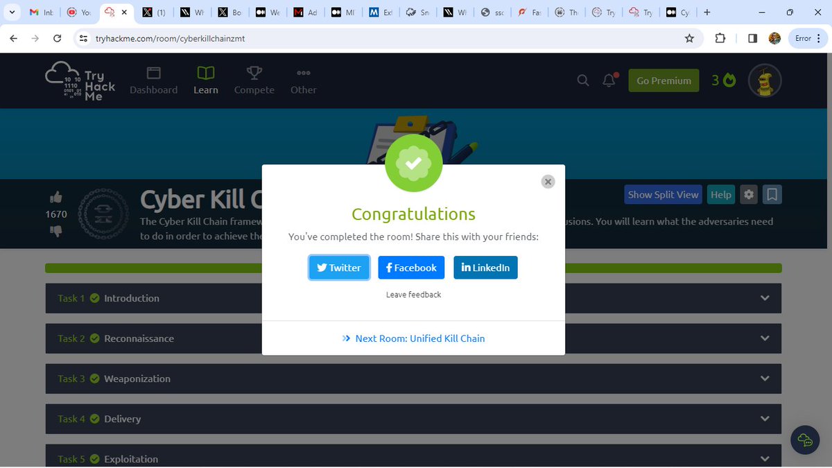Dislike the room with thumbs down
This screenshot has width=832, height=468.
(56, 232)
